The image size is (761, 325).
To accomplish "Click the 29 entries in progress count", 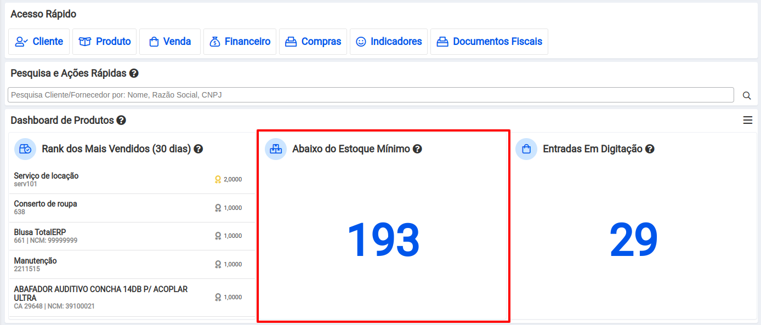I will point(634,240).
